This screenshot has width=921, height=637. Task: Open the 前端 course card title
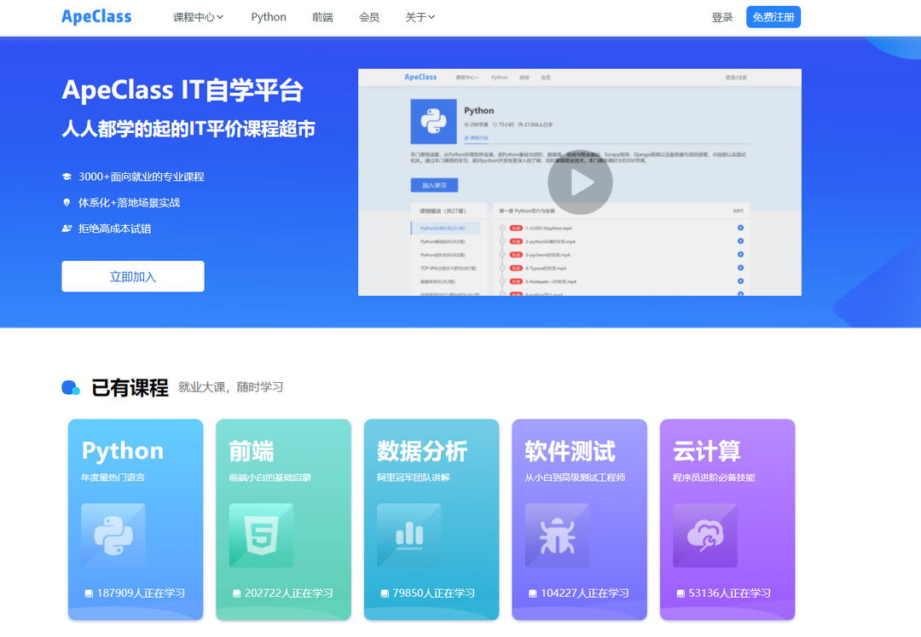(252, 451)
